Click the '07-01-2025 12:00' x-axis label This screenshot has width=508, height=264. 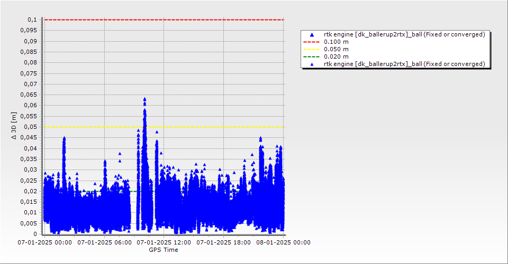pos(164,242)
